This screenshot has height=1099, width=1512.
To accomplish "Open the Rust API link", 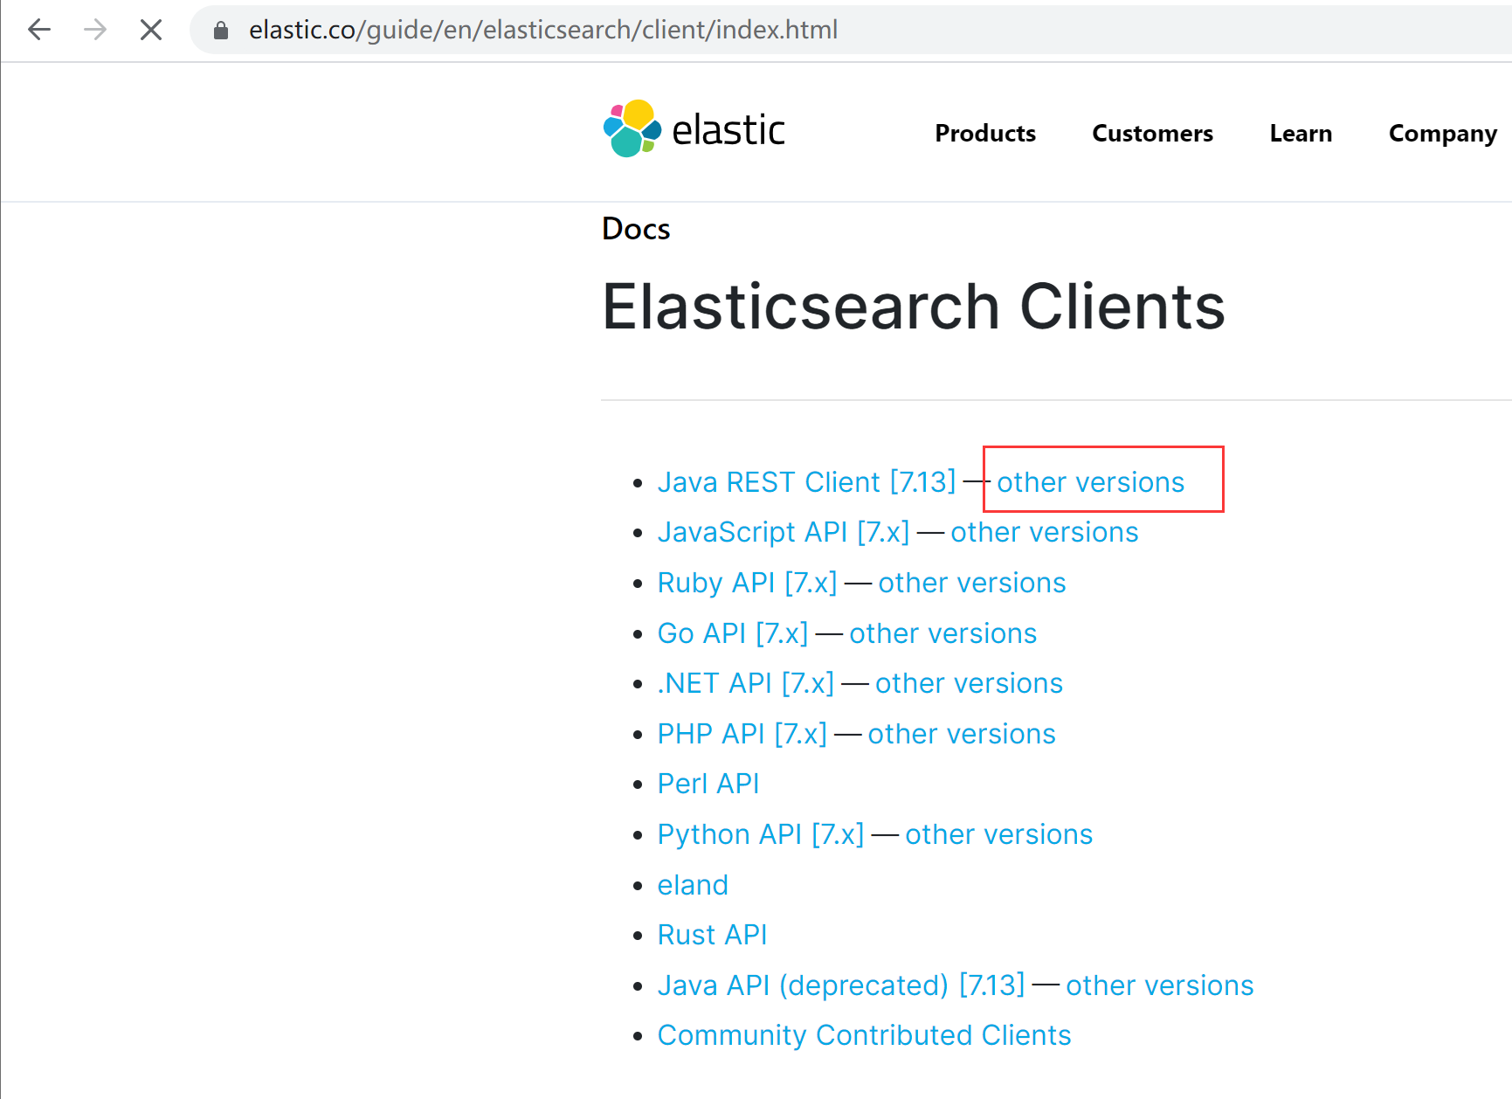I will point(713,935).
